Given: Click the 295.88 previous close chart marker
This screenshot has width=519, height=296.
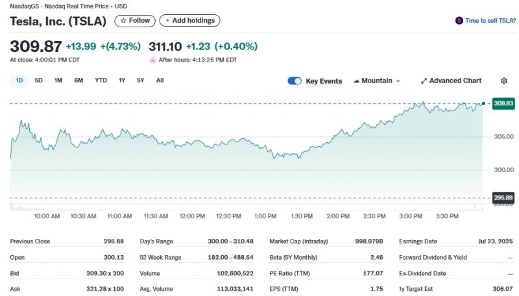Looking at the screenshot, I should (503, 197).
